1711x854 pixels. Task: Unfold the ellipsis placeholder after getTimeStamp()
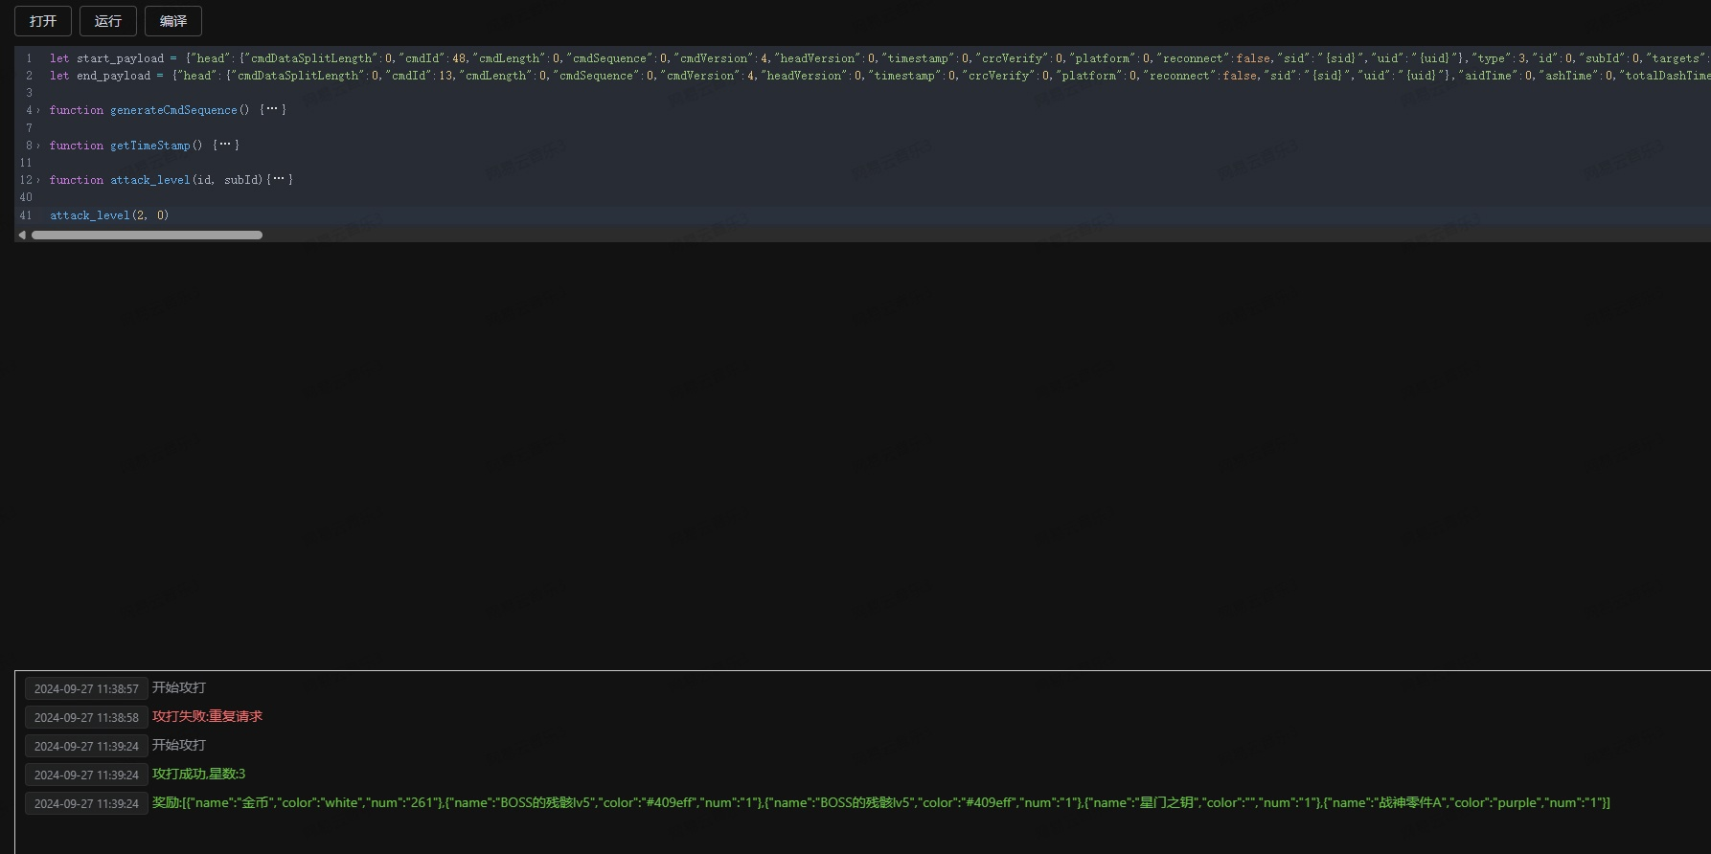(x=225, y=146)
